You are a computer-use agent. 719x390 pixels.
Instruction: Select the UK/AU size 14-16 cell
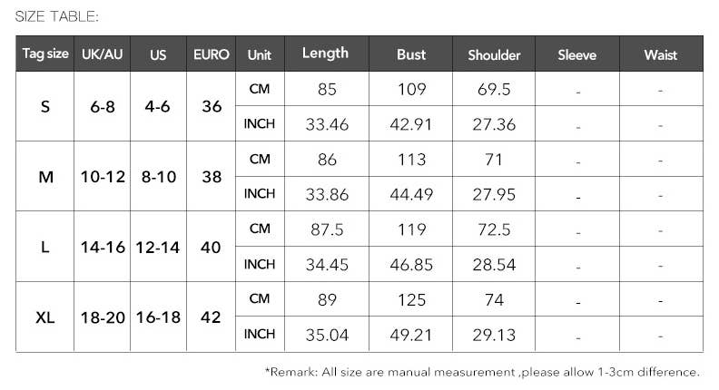(x=102, y=247)
